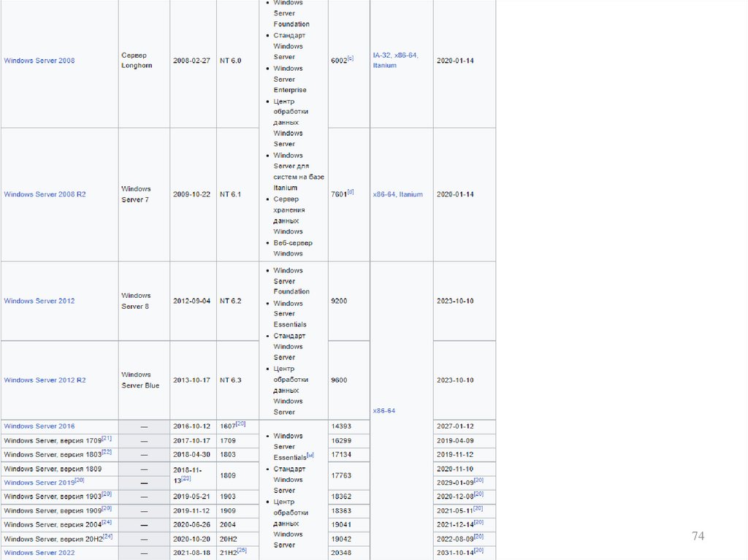This screenshot has height=560, width=748.
Task: Open the Windows Server 2019 link
Action: click(39, 483)
